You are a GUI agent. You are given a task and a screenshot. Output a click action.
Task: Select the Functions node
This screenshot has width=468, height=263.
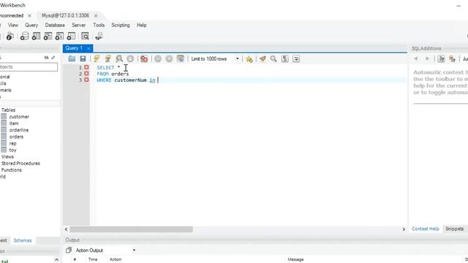(12, 170)
